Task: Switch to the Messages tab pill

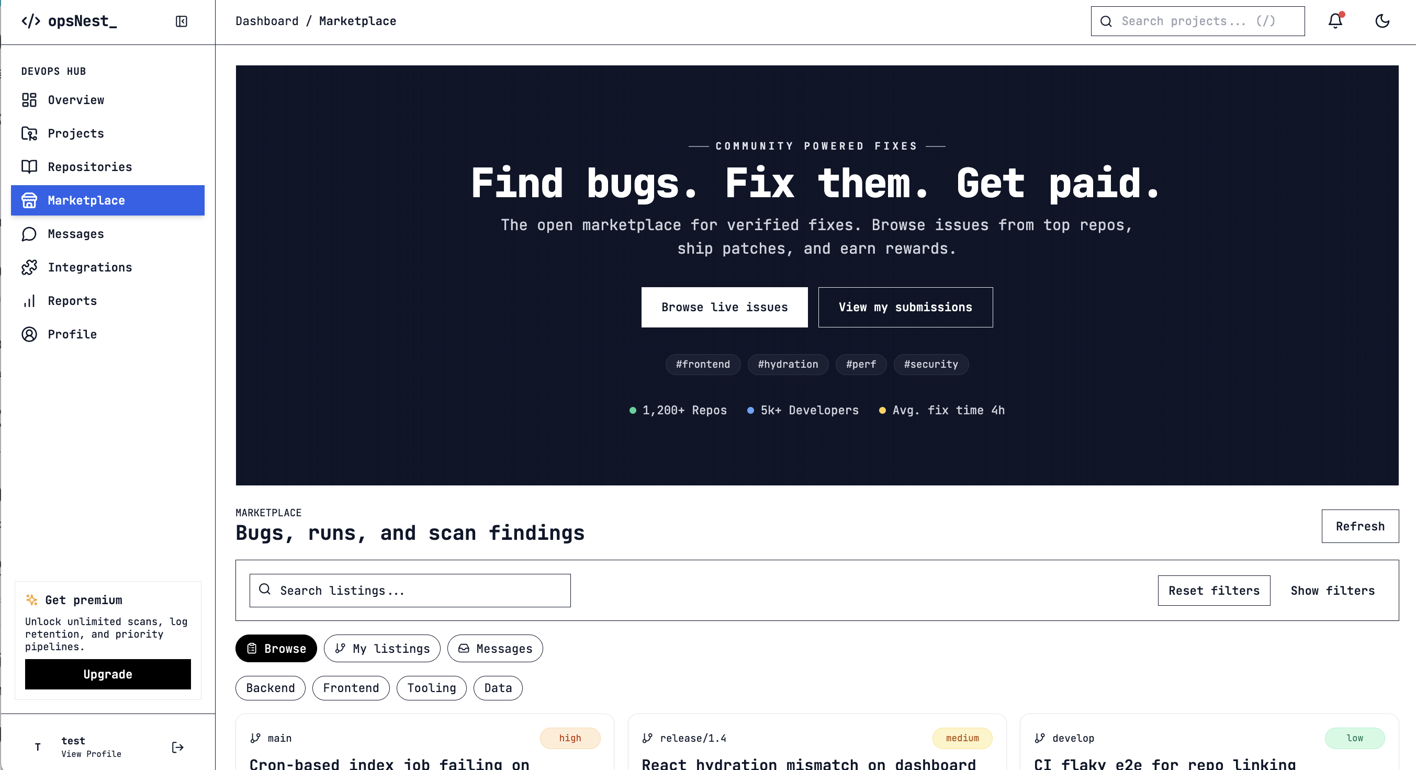Action: coord(495,649)
